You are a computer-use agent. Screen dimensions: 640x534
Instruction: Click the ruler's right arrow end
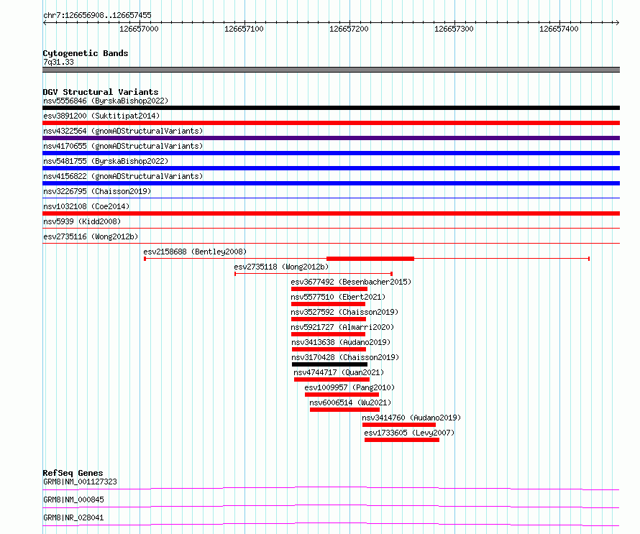pyautogui.click(x=618, y=22)
